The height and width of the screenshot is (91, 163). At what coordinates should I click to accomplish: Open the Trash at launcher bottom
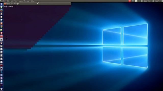tap(2, 89)
